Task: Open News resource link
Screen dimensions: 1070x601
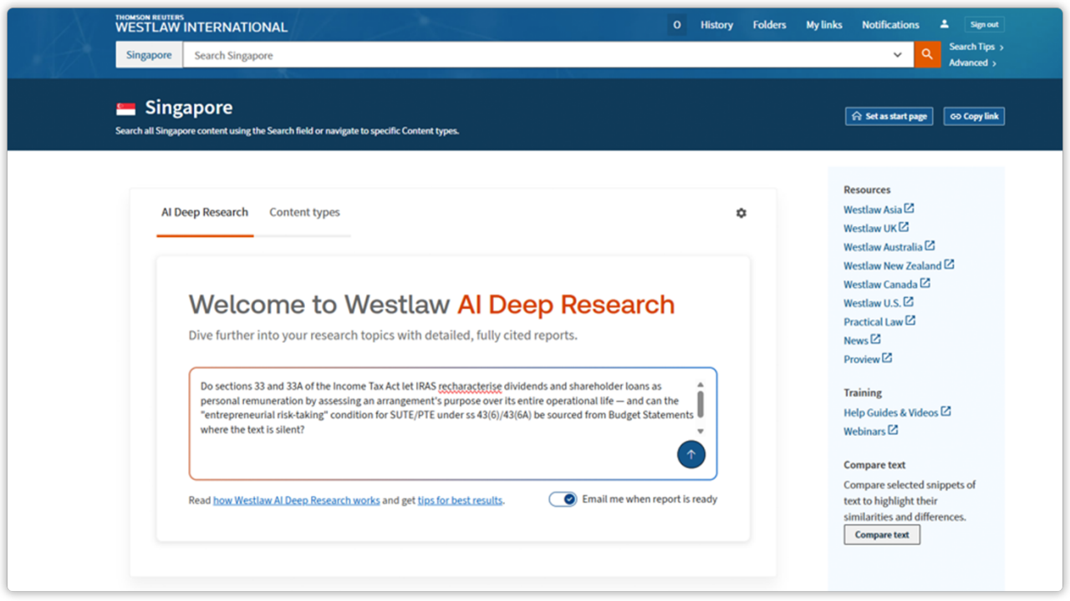Action: coord(862,341)
